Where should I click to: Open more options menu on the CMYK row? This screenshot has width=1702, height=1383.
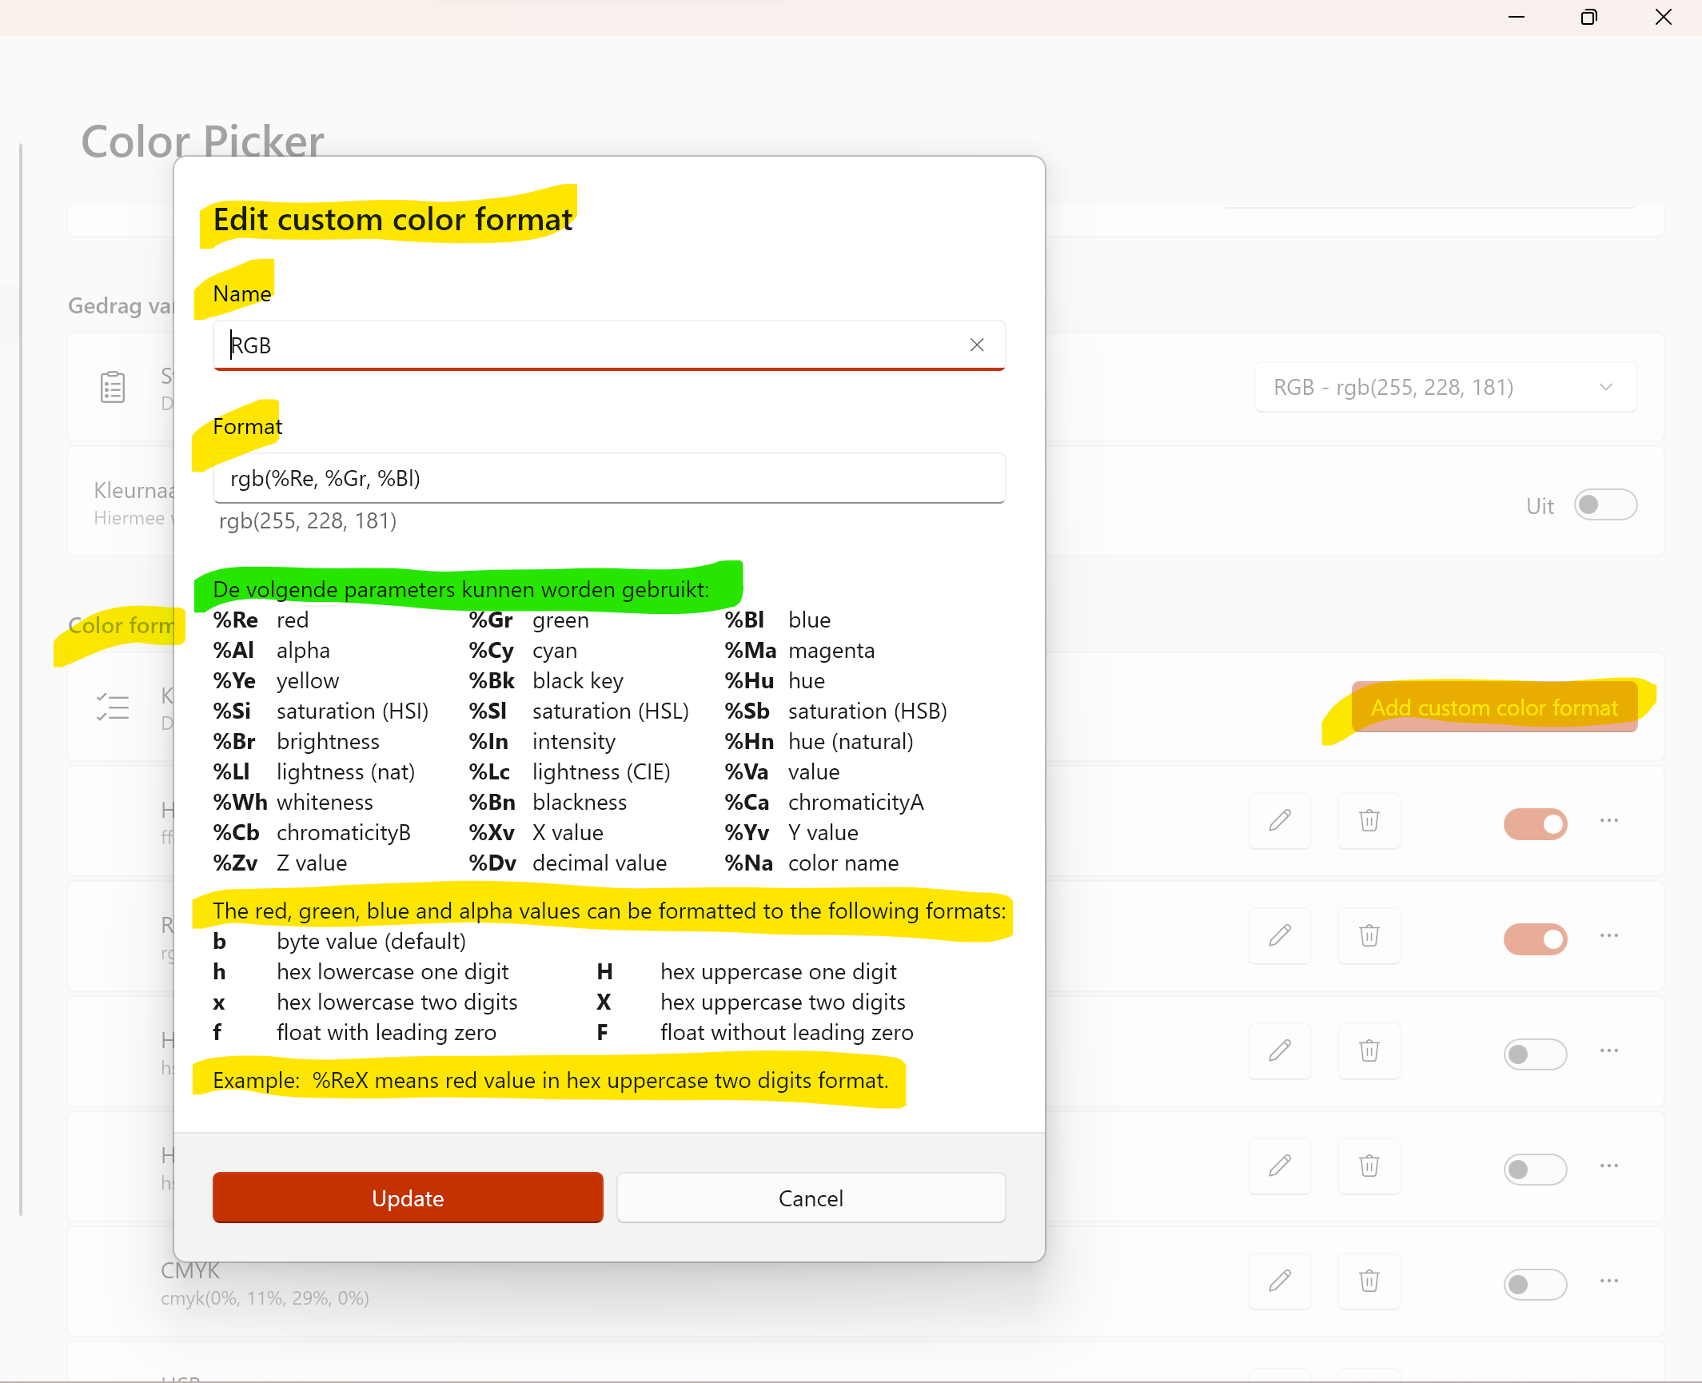(x=1608, y=1281)
